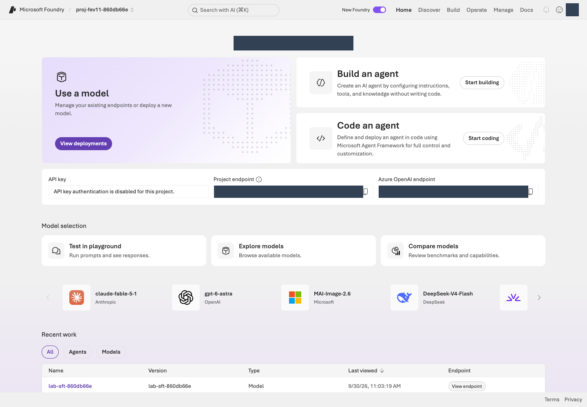The image size is (587, 407).
Task: Click the View deployments button
Action: 84,144
